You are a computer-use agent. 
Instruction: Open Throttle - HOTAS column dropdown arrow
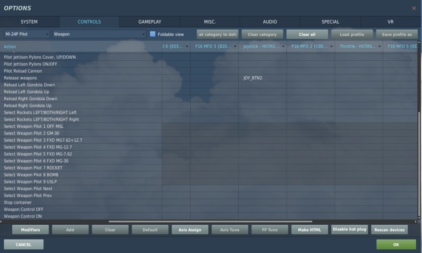(379, 46)
